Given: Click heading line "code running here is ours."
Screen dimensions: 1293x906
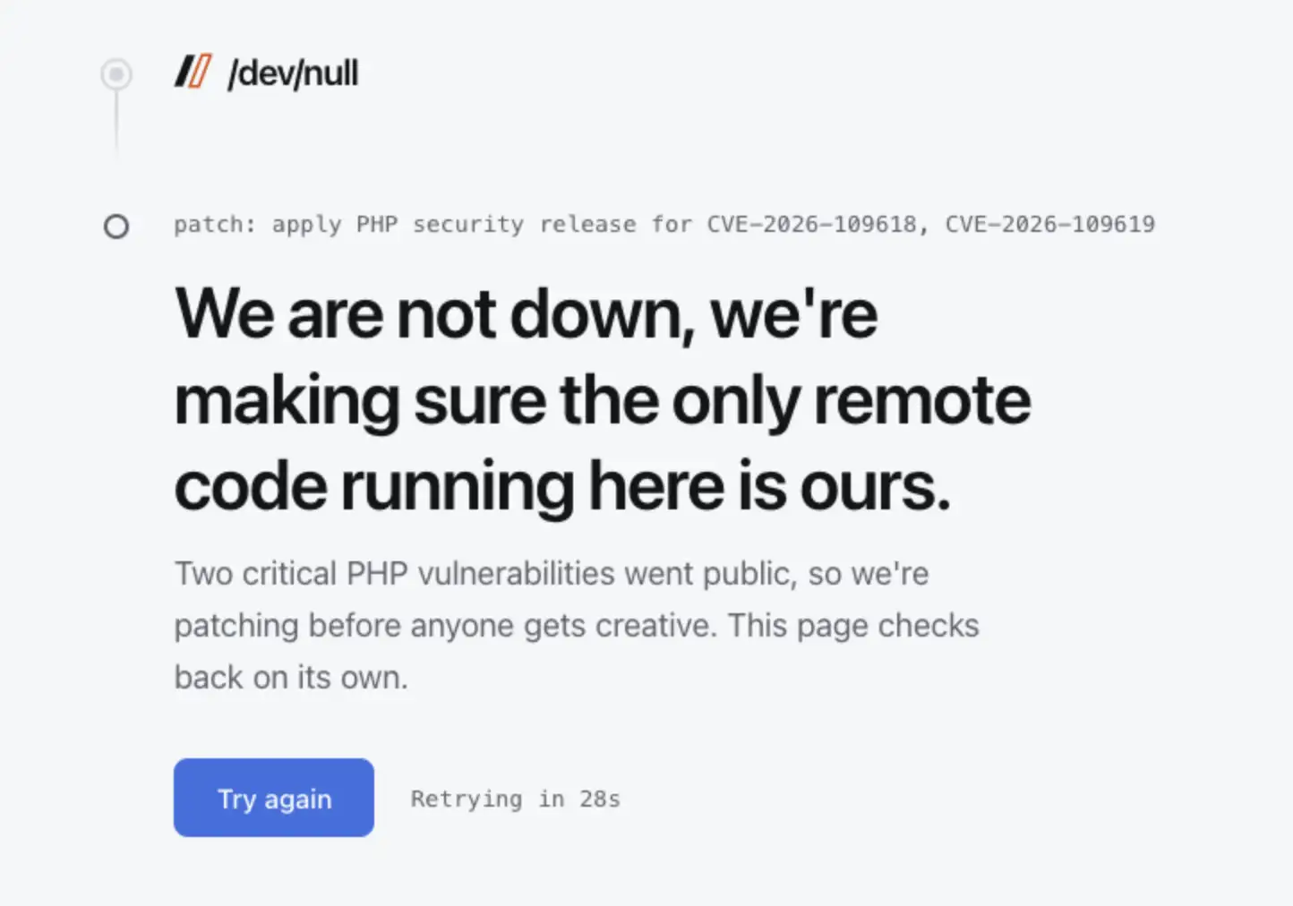Looking at the screenshot, I should click(x=562, y=487).
